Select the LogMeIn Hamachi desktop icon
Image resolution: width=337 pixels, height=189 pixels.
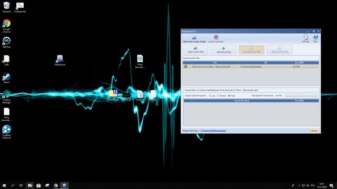(x=6, y=132)
